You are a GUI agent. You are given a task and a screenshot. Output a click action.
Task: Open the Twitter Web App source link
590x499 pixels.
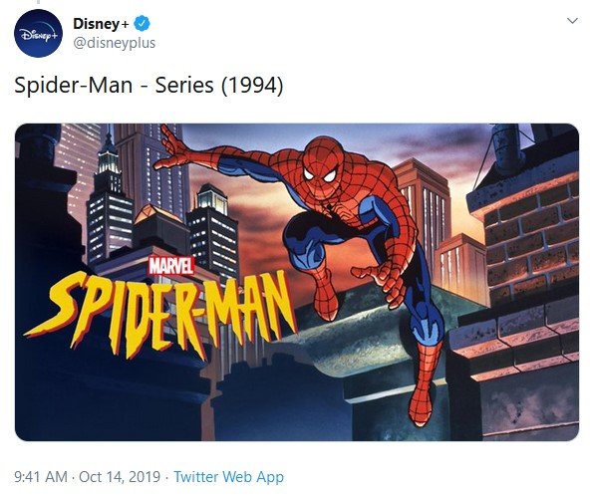coord(229,477)
